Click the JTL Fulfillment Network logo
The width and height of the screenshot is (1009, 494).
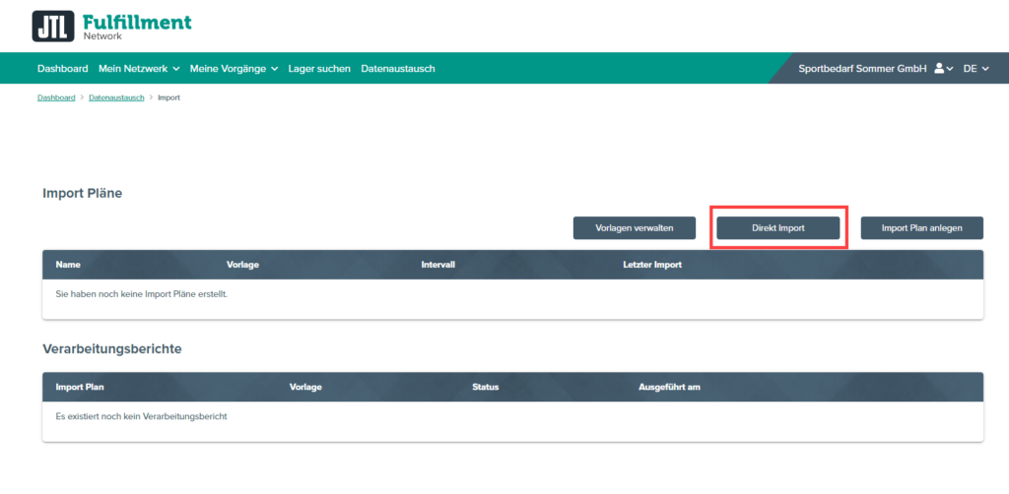tap(112, 26)
